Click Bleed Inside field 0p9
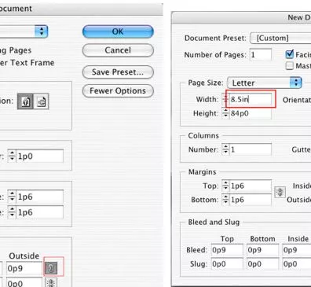The image size is (311, 287). click(x=297, y=250)
